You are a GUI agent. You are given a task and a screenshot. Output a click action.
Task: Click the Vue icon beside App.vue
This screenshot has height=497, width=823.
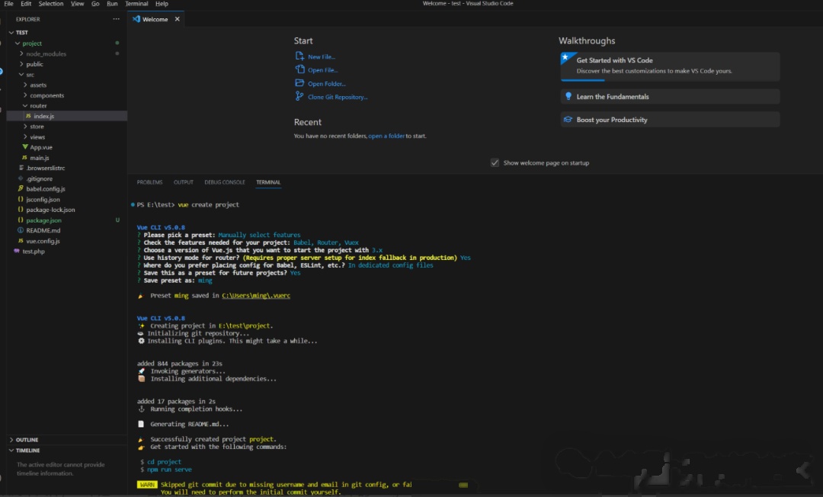click(24, 147)
